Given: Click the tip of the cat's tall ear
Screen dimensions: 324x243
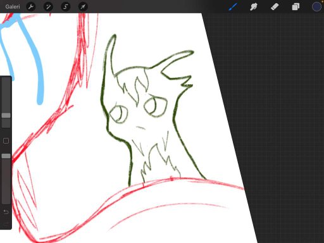Looking at the screenshot, I should [x=115, y=35].
